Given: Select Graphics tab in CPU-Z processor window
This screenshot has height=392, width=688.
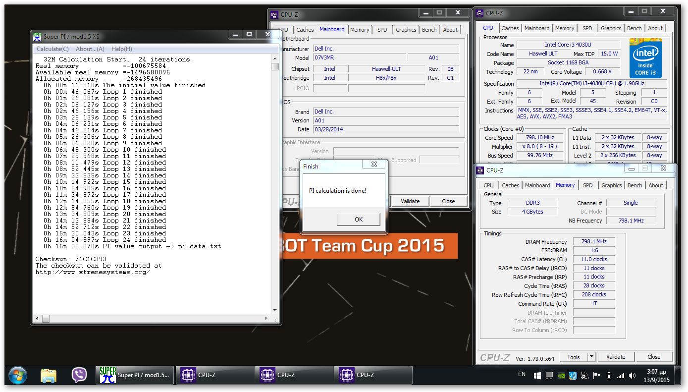Looking at the screenshot, I should click(x=611, y=28).
